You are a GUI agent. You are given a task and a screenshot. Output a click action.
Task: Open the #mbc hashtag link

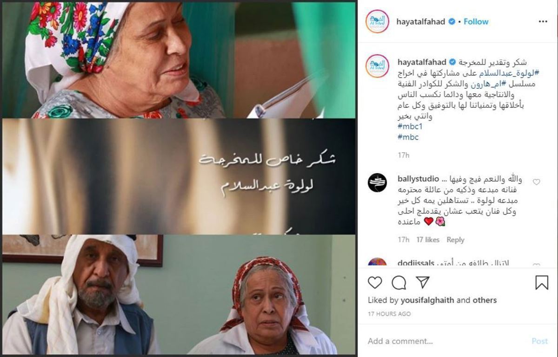tap(408, 137)
